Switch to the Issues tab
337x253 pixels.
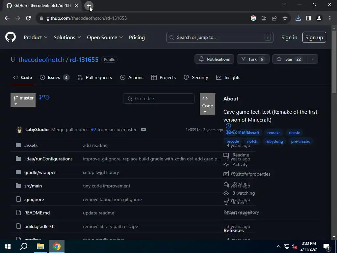[x=55, y=77]
